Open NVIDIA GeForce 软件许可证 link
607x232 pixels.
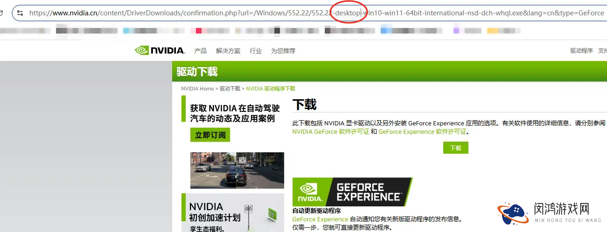coord(331,132)
